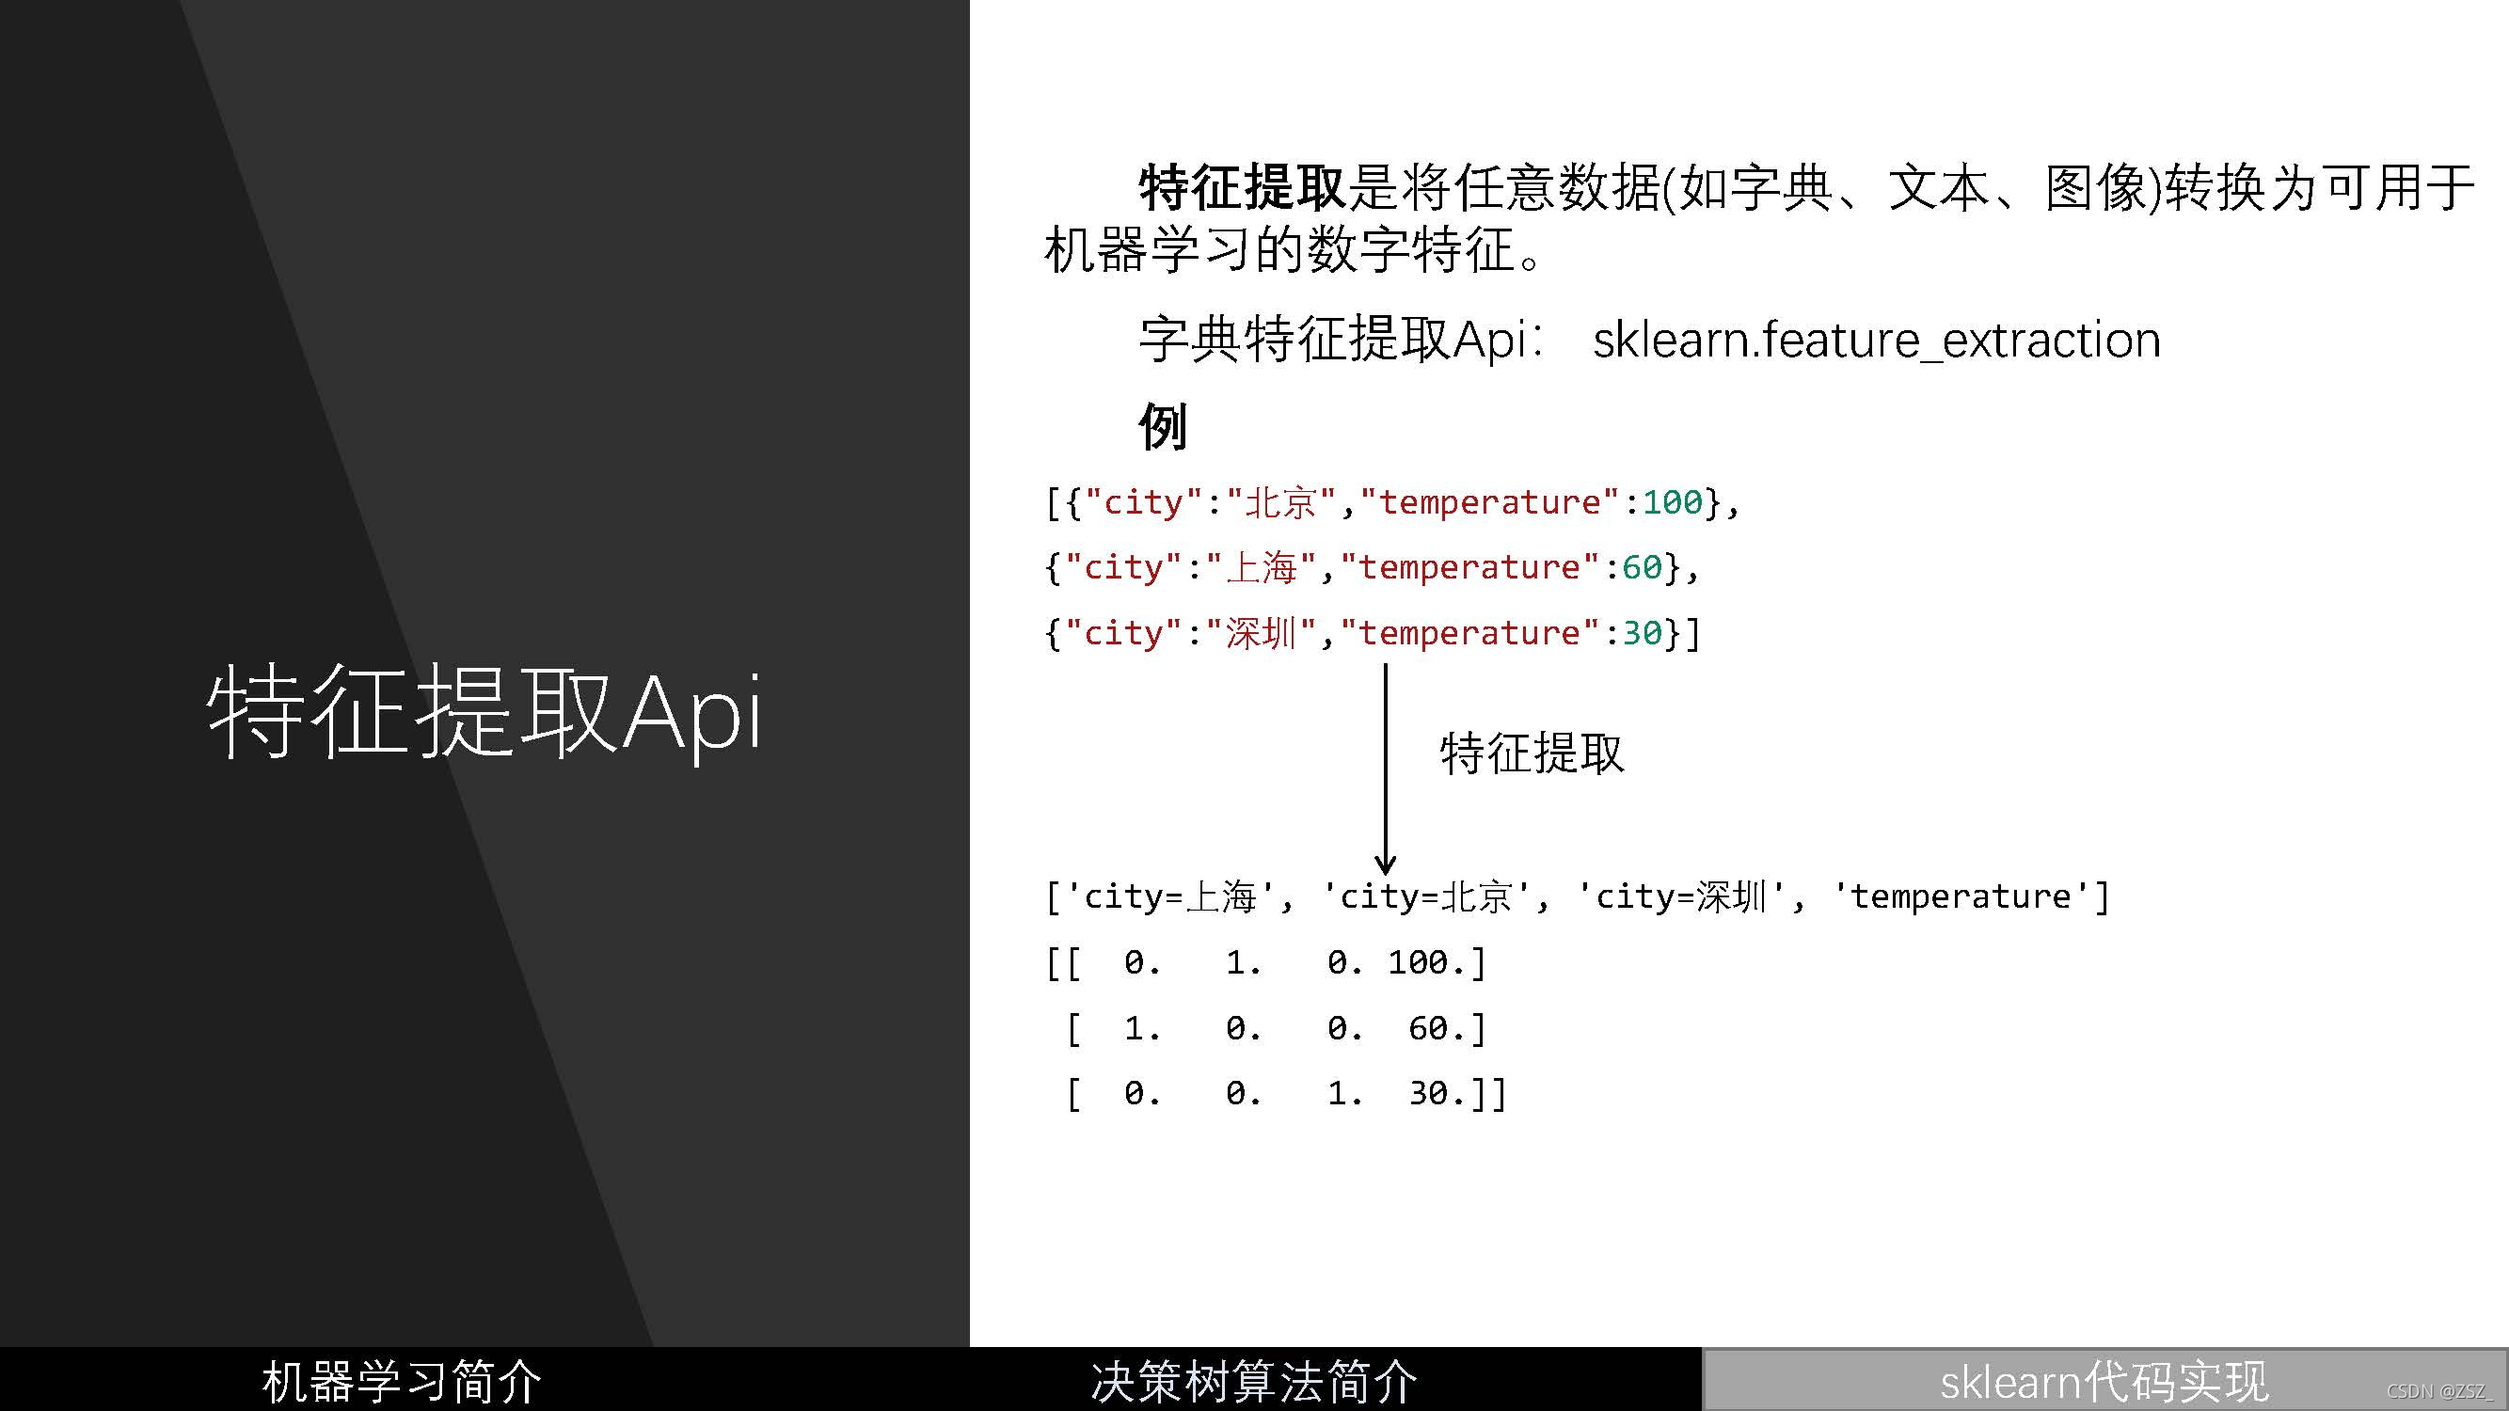Switch to the 决策树算法简介 bottom tab
Screen dimensions: 2509x1411
[x=1253, y=1382]
